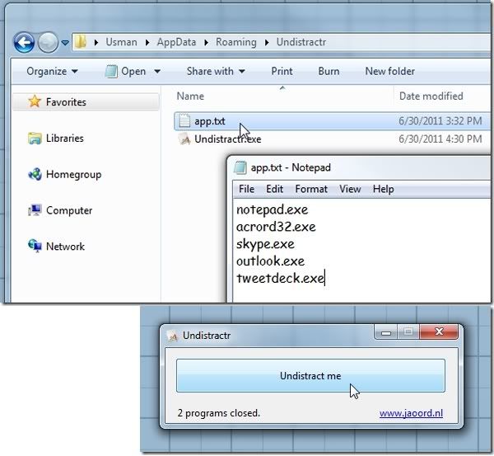Click the disabled maximize button in Undistractr
494x456 pixels.
pos(408,332)
